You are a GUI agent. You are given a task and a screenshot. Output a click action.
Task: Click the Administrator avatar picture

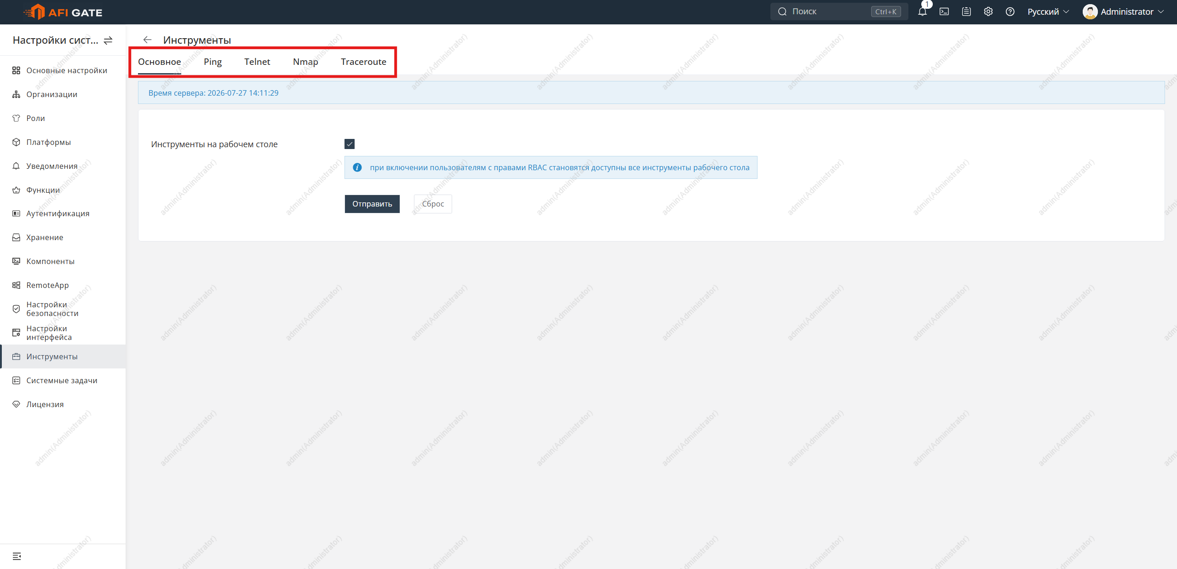(x=1090, y=11)
